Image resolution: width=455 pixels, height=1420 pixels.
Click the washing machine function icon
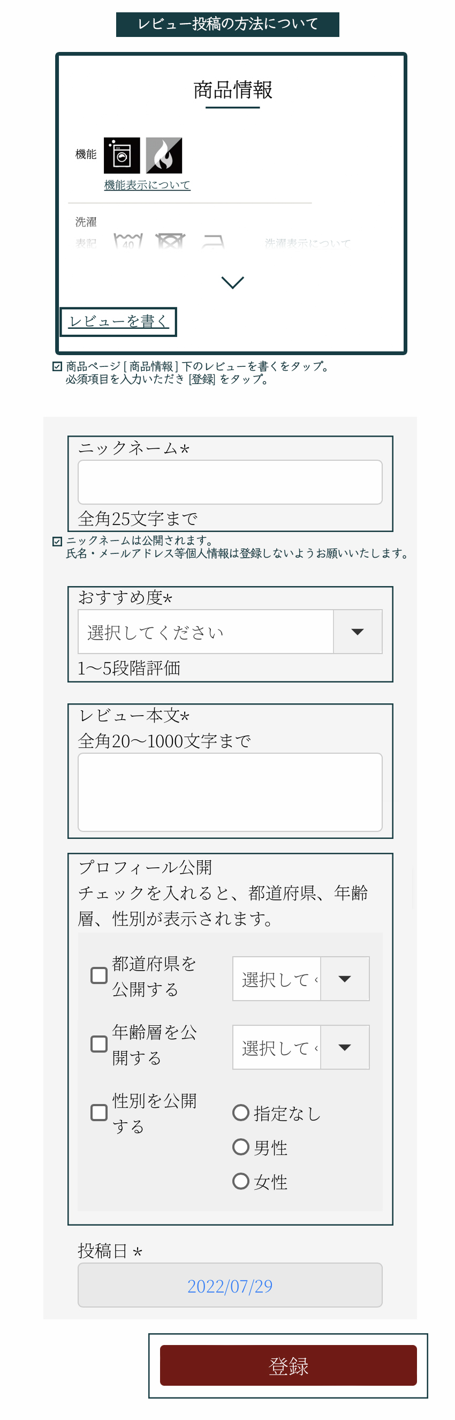click(122, 155)
